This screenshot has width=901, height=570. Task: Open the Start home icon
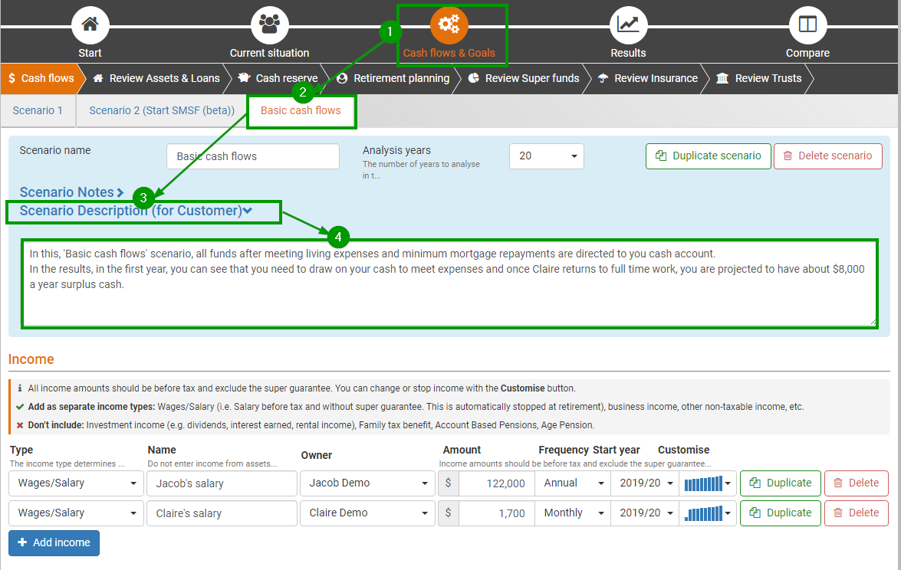pos(90,25)
